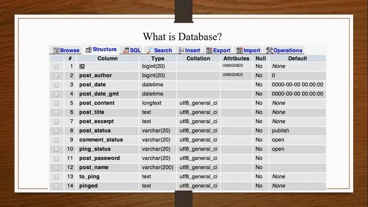Viewport: 368px width, 207px height.
Task: Open the SQL tab
Action: pos(132,51)
